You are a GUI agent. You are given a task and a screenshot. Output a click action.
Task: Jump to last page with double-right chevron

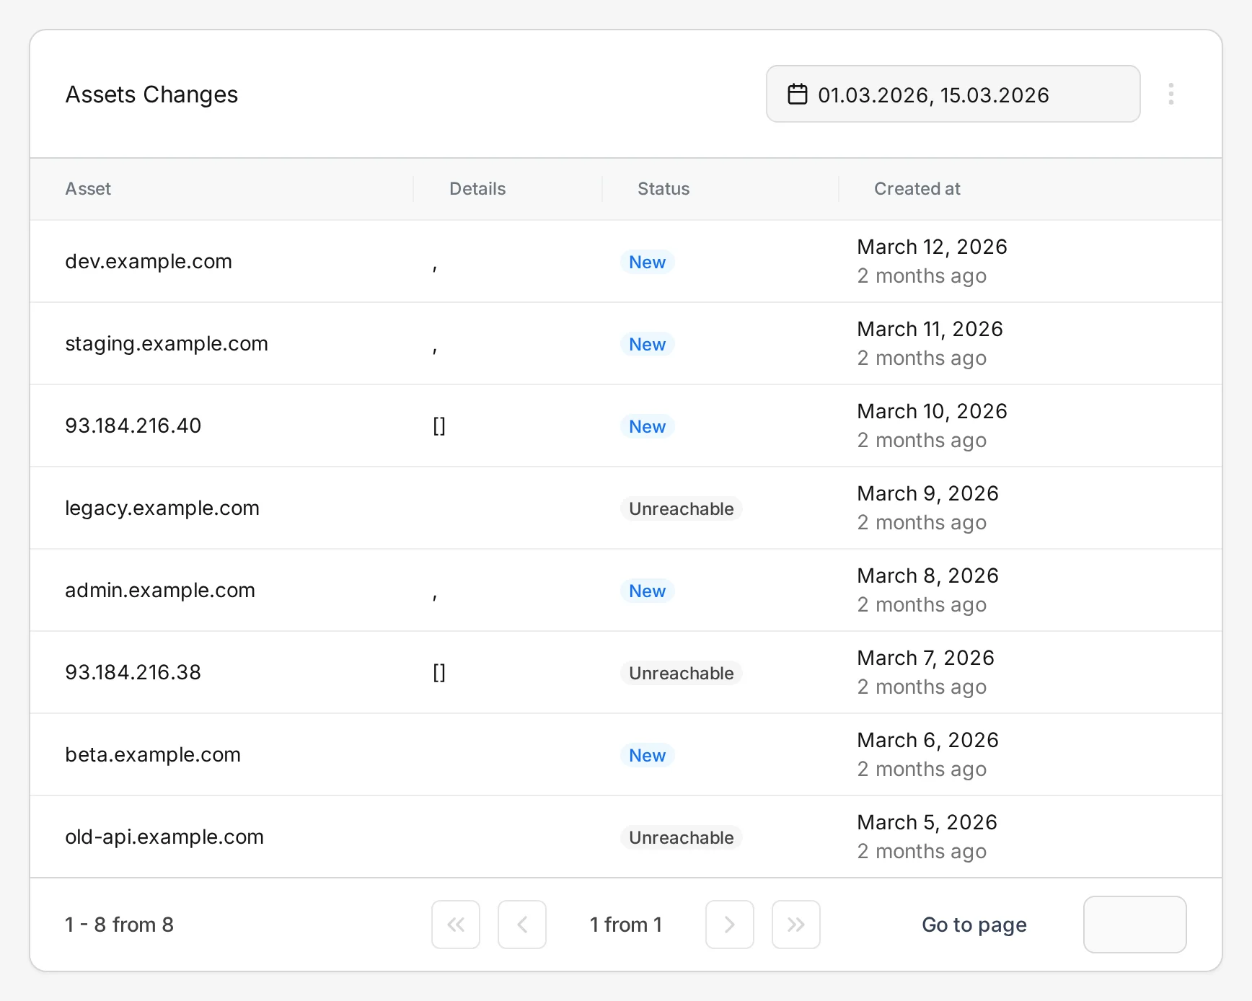click(795, 925)
